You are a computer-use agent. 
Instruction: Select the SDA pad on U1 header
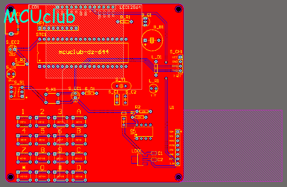click(x=177, y=131)
